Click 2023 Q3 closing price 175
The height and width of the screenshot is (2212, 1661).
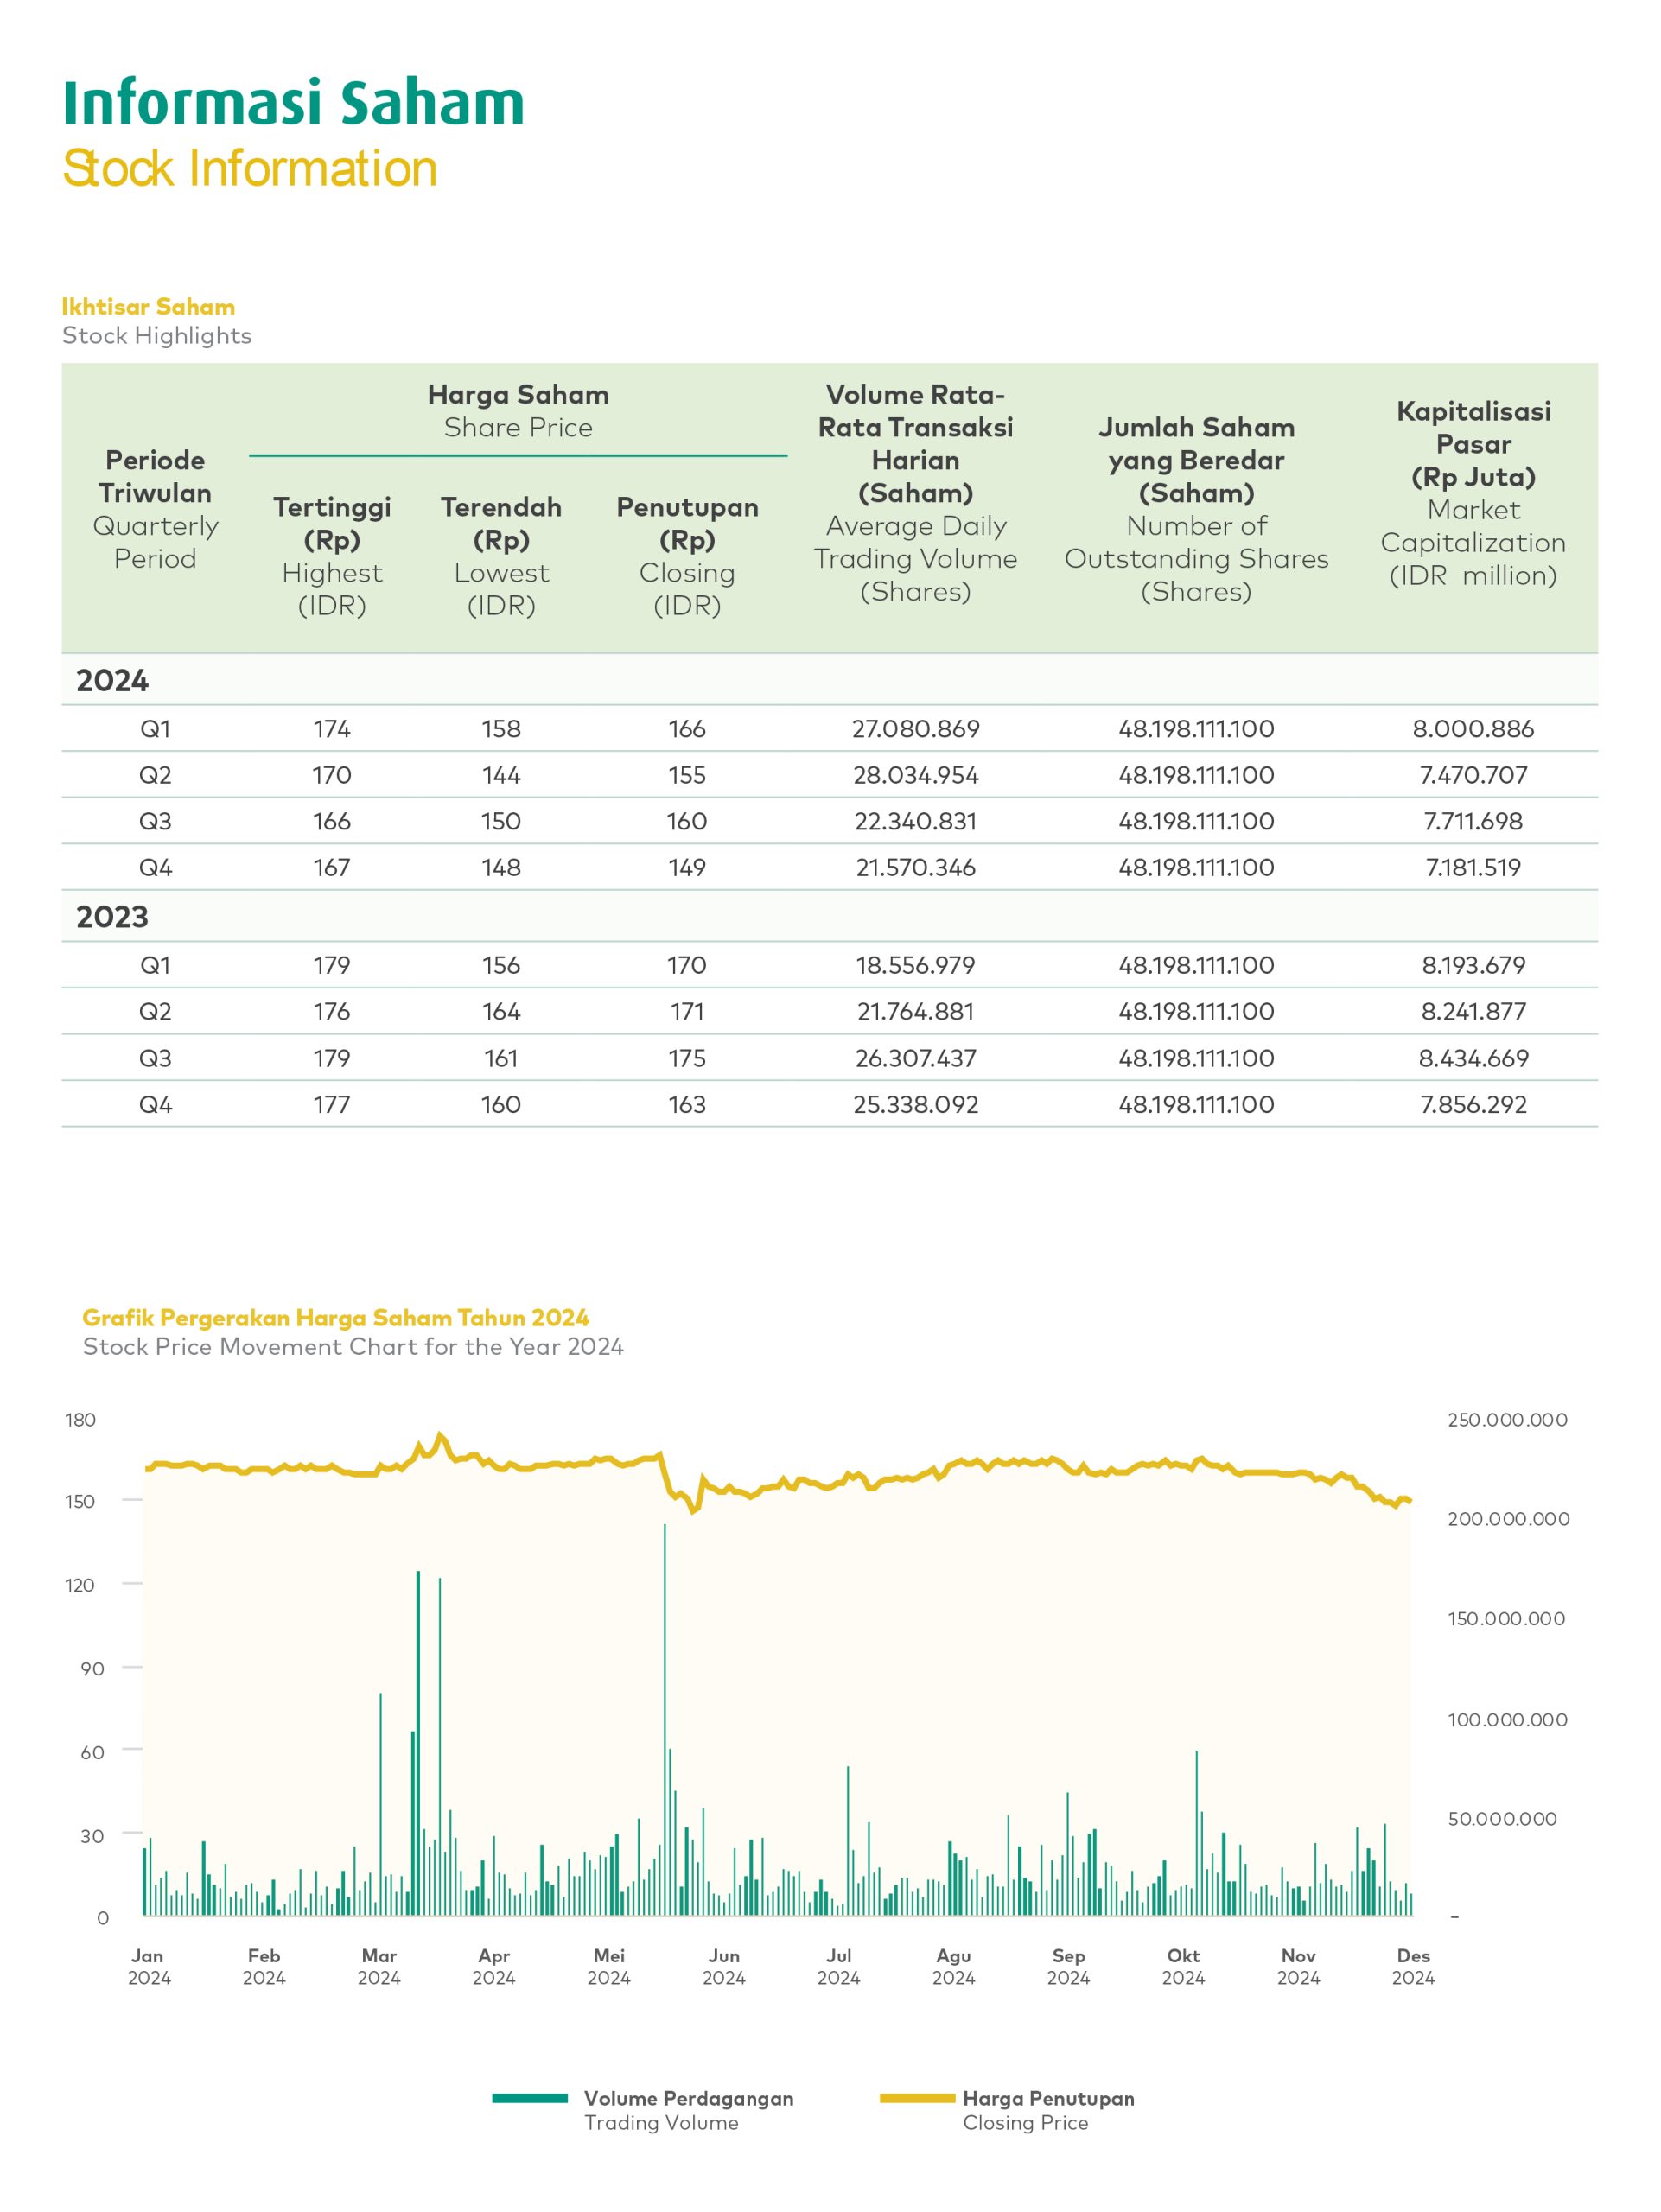(687, 1058)
